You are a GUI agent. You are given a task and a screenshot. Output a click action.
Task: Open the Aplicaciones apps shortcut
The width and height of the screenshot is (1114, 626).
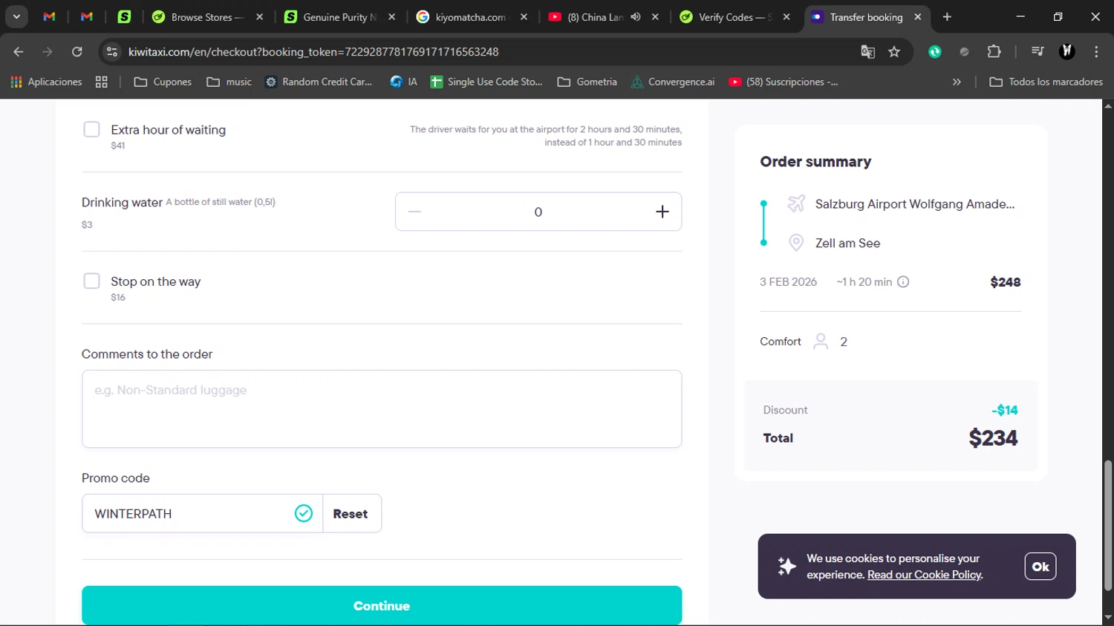point(46,82)
